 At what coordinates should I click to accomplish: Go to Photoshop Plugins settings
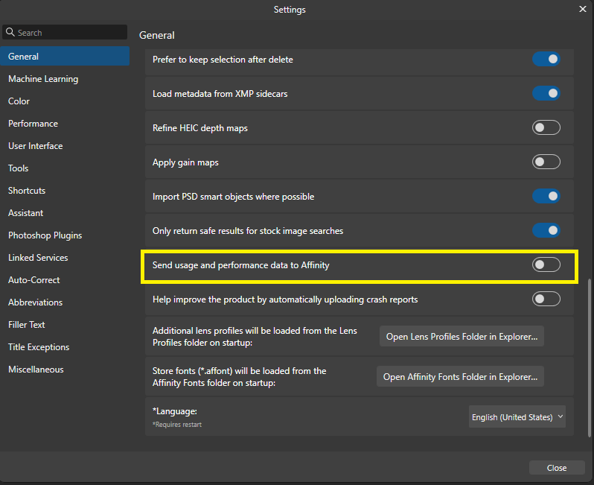point(45,235)
